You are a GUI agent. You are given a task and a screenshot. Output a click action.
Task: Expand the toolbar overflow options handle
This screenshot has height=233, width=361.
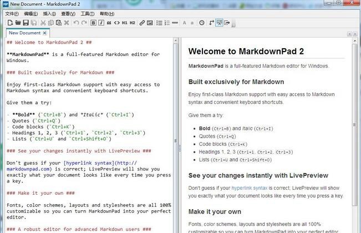coord(233,23)
